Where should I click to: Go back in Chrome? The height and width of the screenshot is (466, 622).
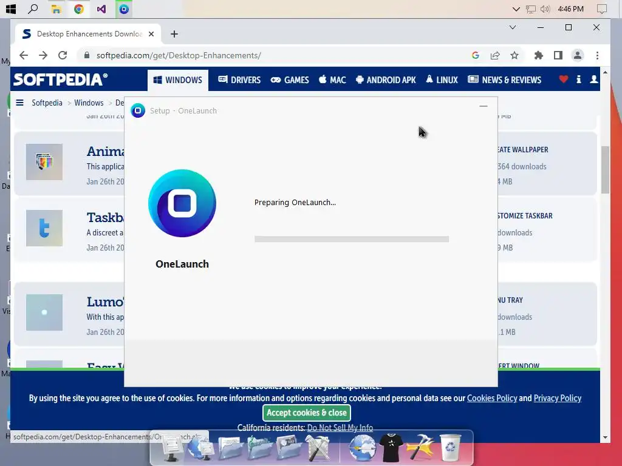(x=24, y=55)
